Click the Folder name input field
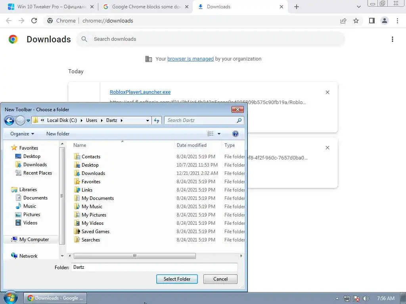Screen dimensions: 406x304 pos(154,267)
